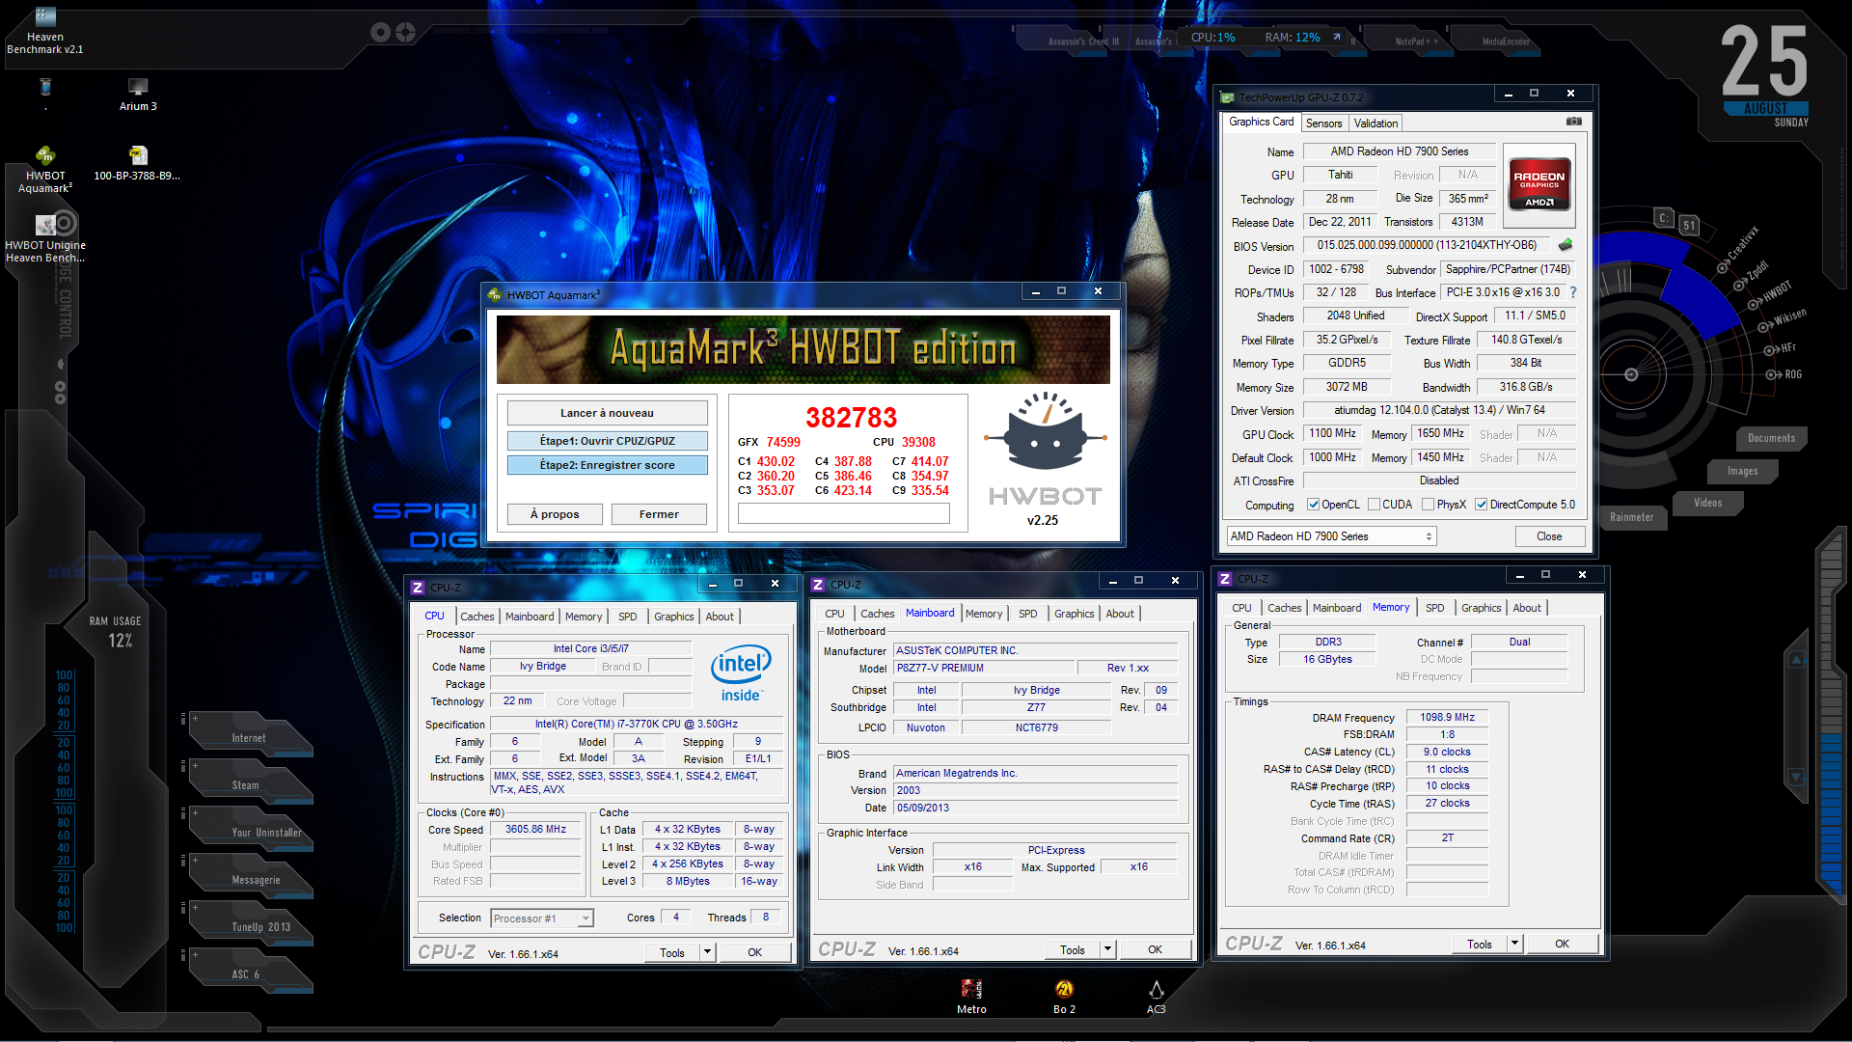Launch the Bo 2 dock icon
Image resolution: width=1852 pixels, height=1042 pixels.
tap(1064, 997)
